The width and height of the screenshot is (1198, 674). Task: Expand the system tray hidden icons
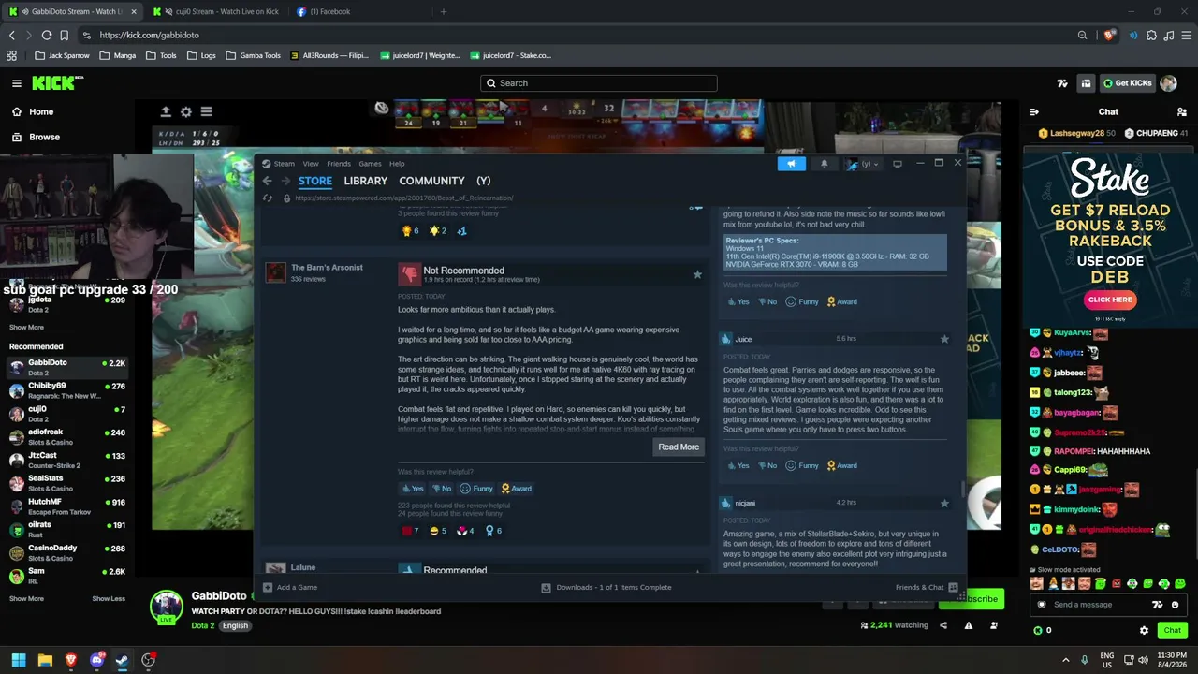pos(1065,660)
